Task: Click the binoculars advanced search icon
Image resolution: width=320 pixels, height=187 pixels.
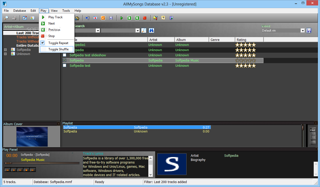Action: pyautogui.click(x=151, y=31)
